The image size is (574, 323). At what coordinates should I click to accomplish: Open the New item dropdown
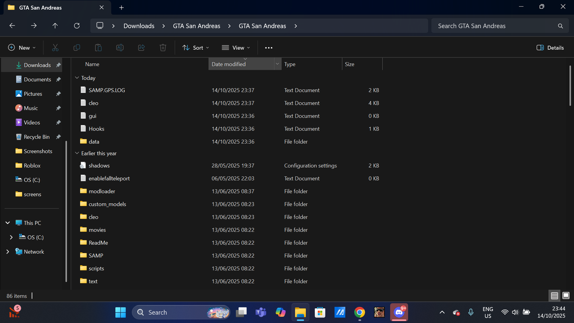(22, 48)
